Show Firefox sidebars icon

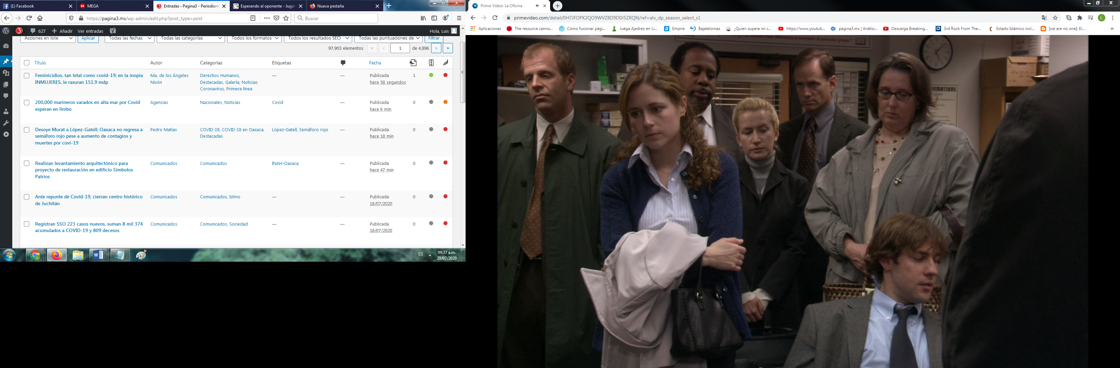(x=434, y=18)
